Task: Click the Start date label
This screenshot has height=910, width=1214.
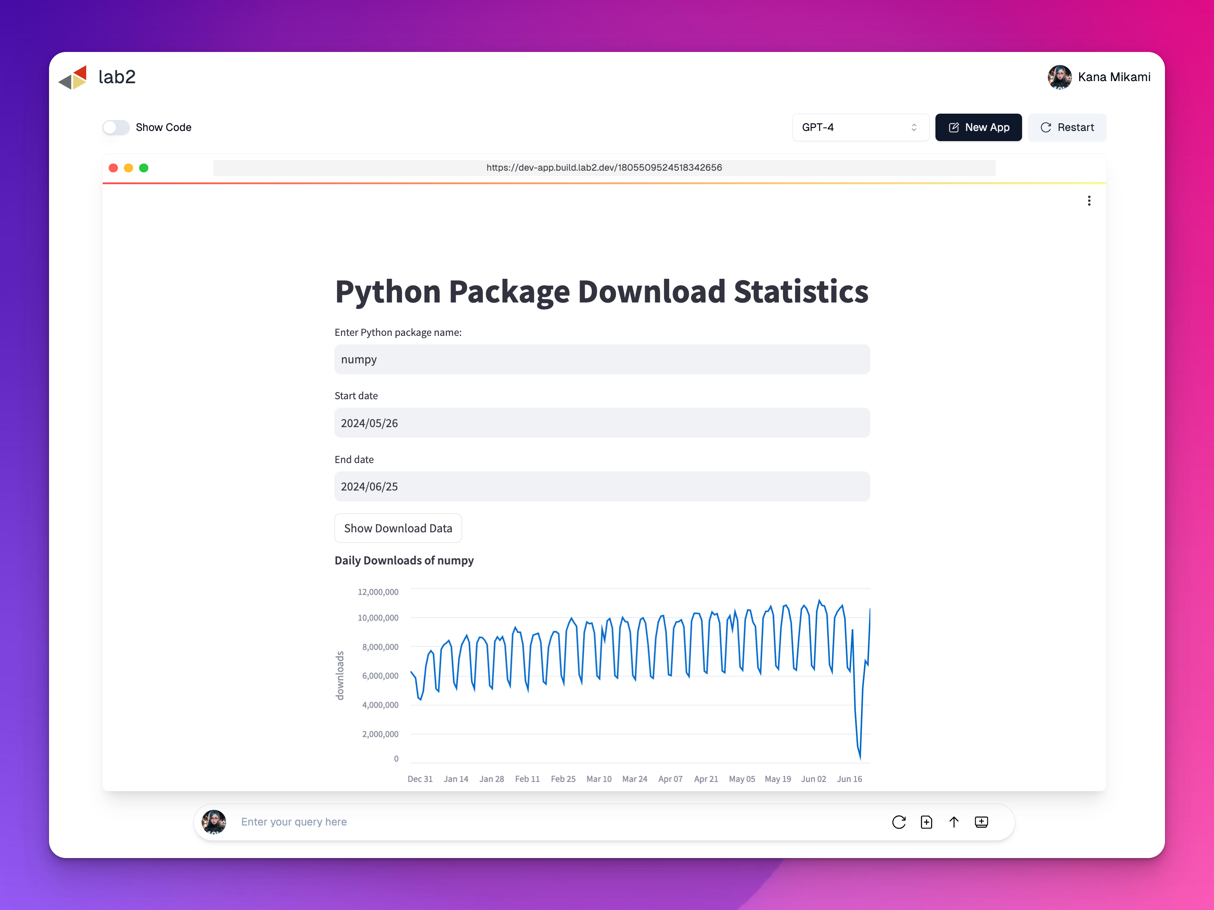Action: pyautogui.click(x=356, y=396)
